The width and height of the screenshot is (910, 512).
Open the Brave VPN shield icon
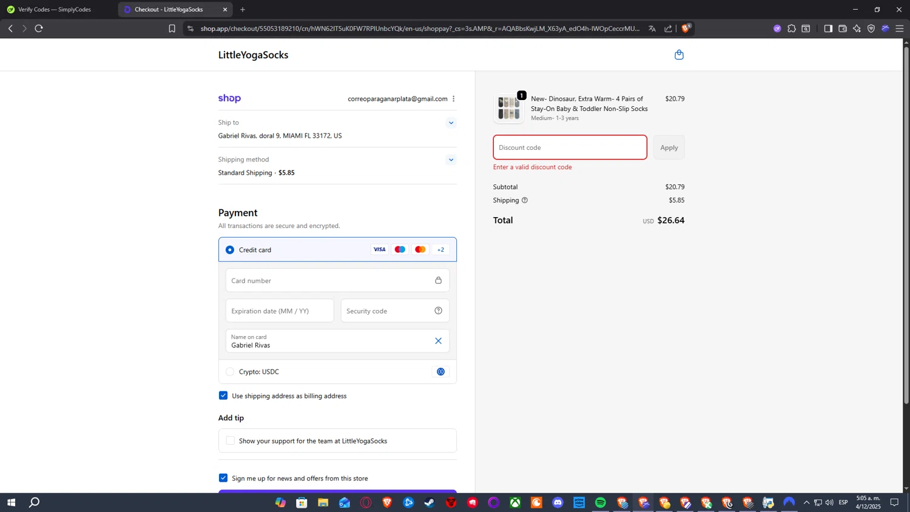871,29
